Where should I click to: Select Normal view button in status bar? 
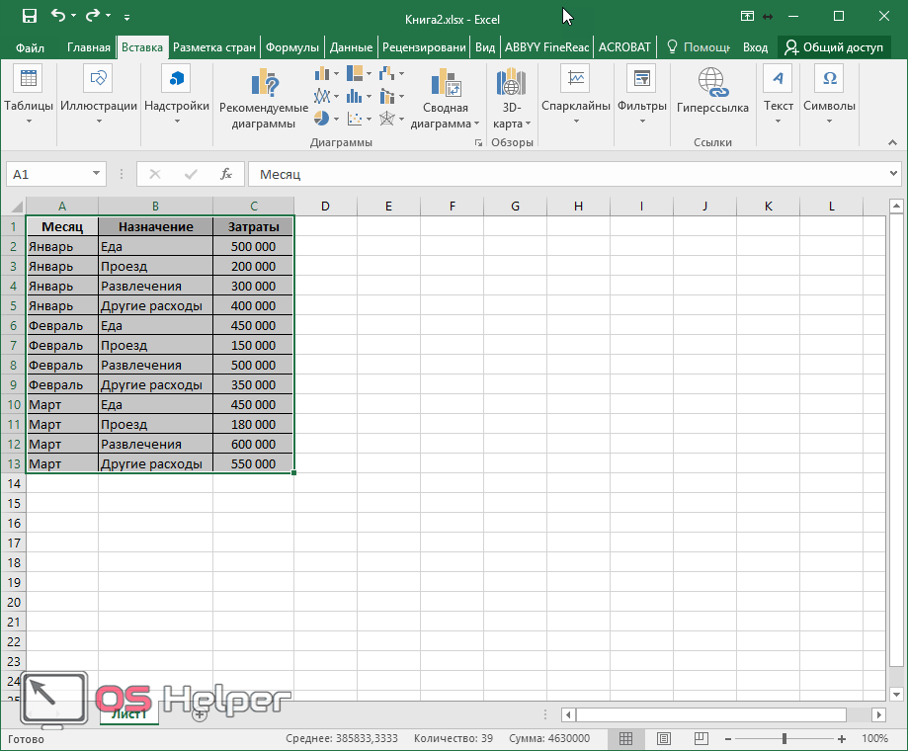[626, 738]
